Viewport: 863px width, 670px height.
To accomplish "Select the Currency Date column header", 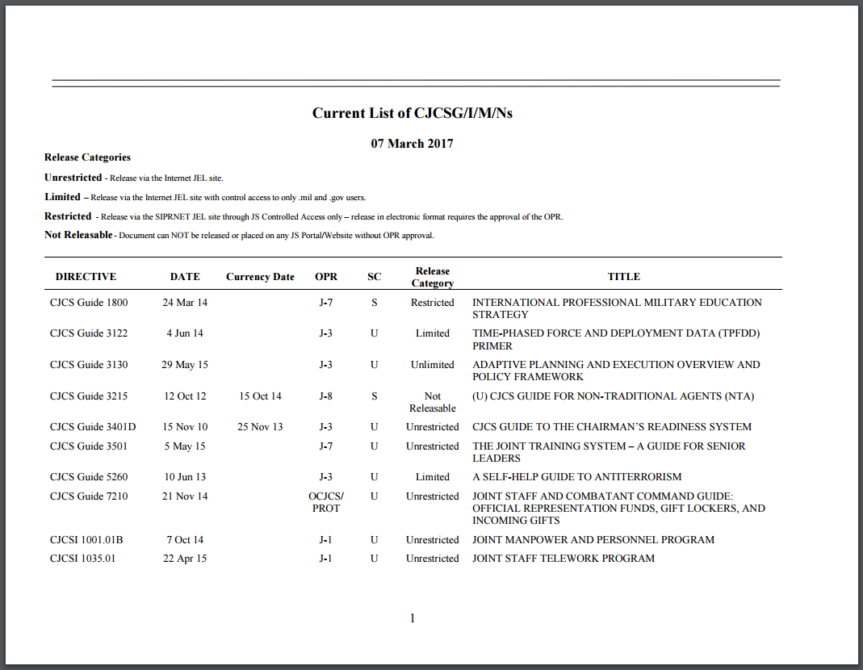I will (260, 276).
